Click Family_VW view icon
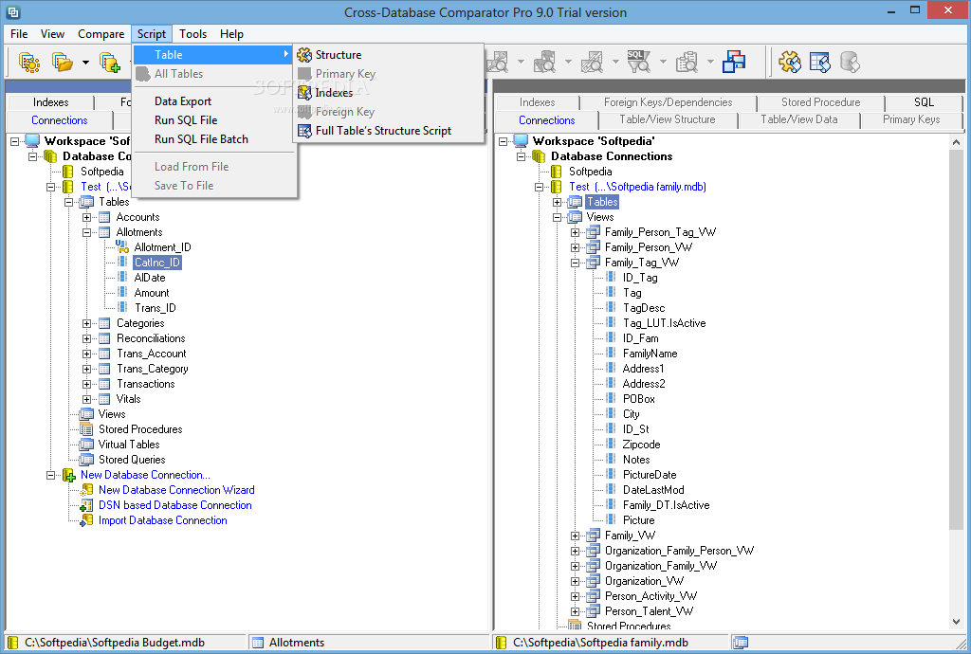 [594, 536]
